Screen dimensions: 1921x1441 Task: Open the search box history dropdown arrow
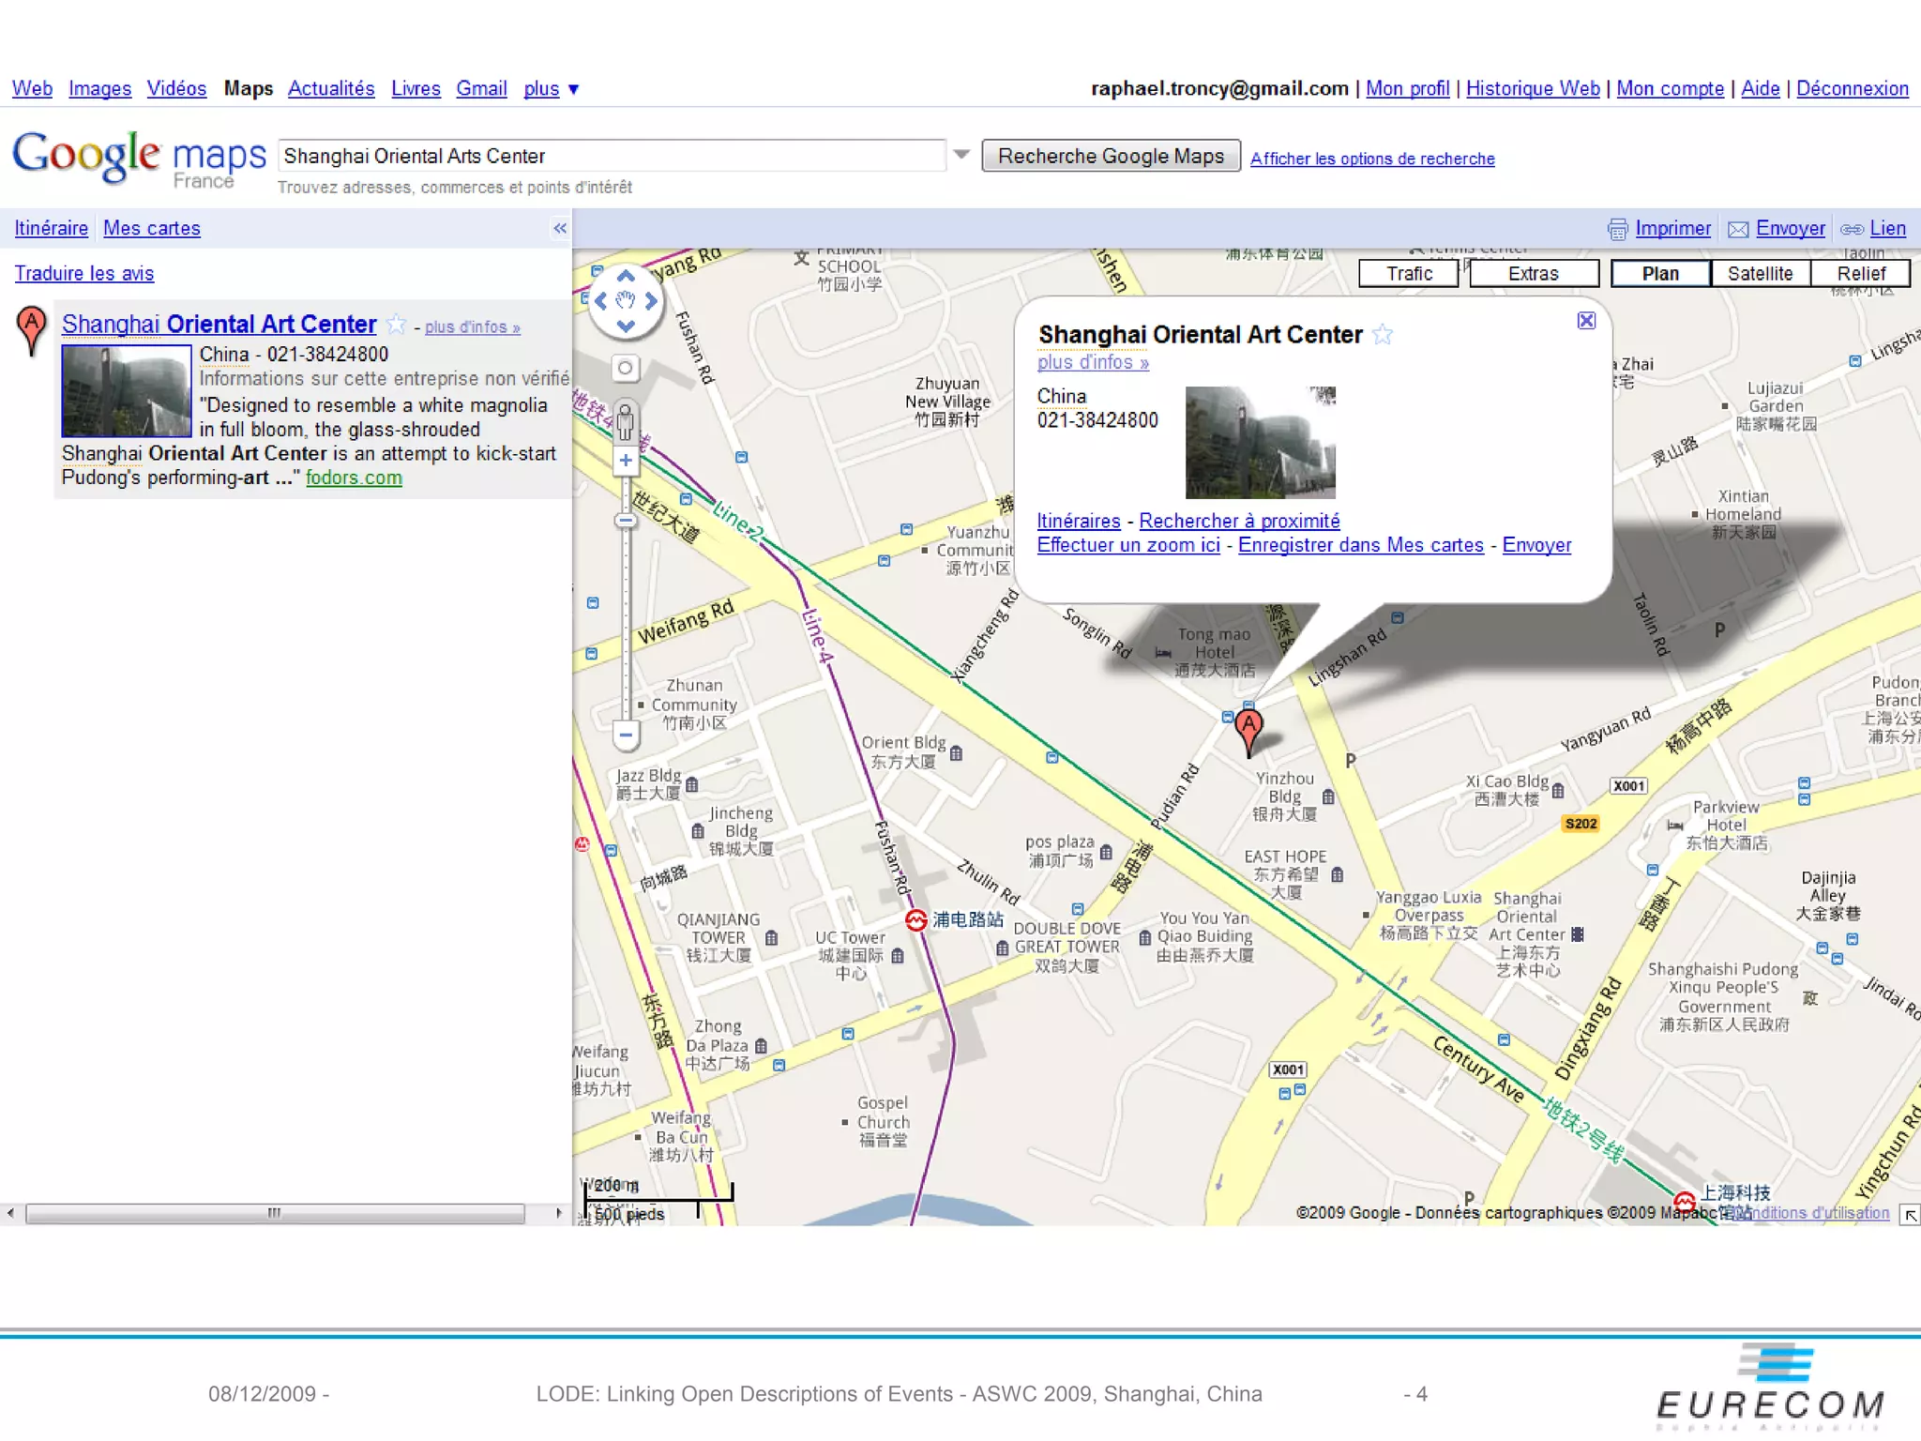click(961, 155)
